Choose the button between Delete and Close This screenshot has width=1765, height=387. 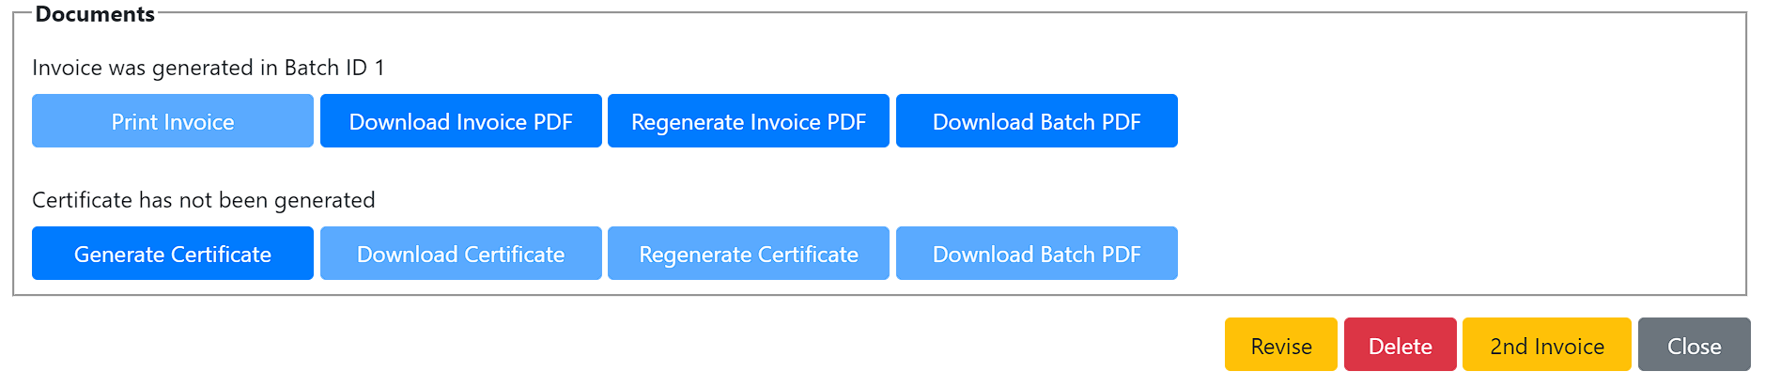(x=1546, y=345)
